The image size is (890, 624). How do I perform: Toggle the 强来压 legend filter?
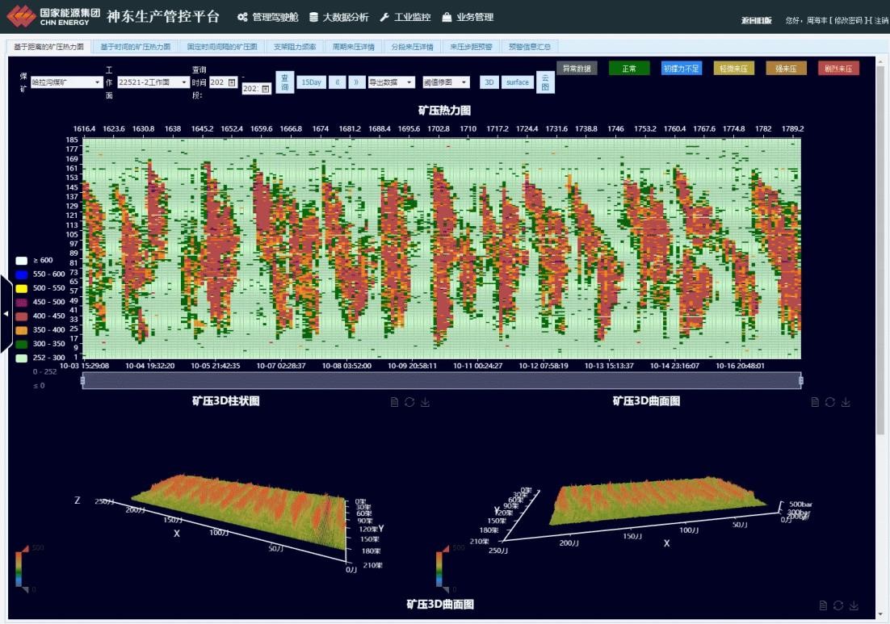[x=786, y=69]
